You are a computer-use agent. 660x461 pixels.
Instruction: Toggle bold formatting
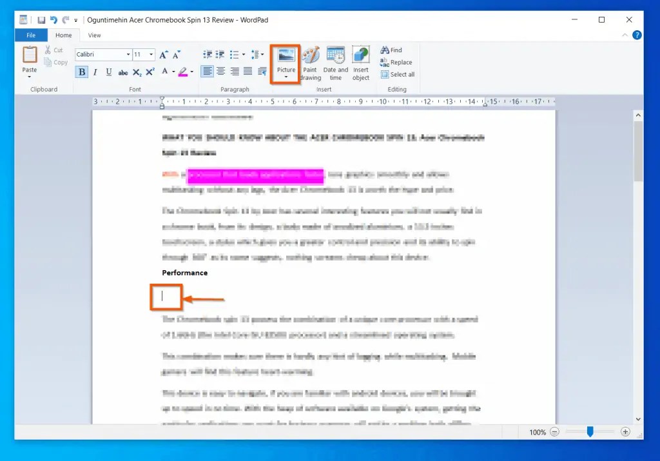(81, 72)
